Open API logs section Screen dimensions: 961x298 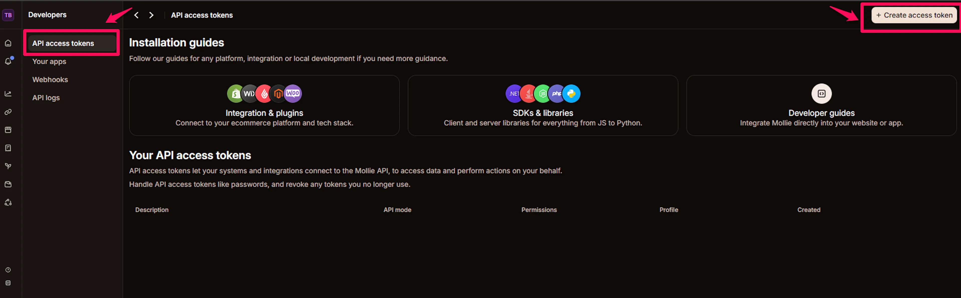[x=46, y=98]
